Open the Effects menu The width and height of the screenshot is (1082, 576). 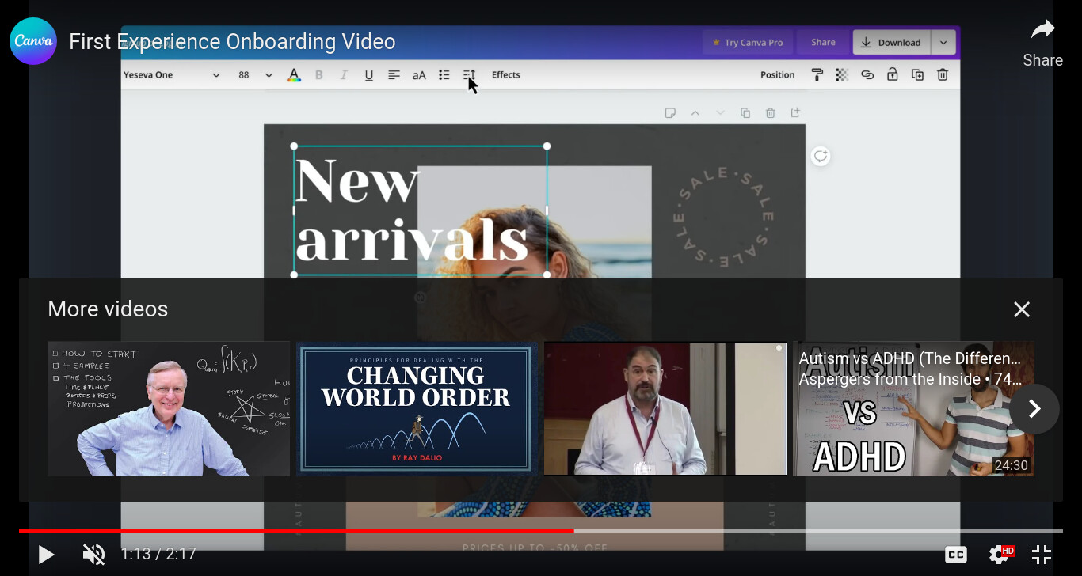(x=506, y=75)
